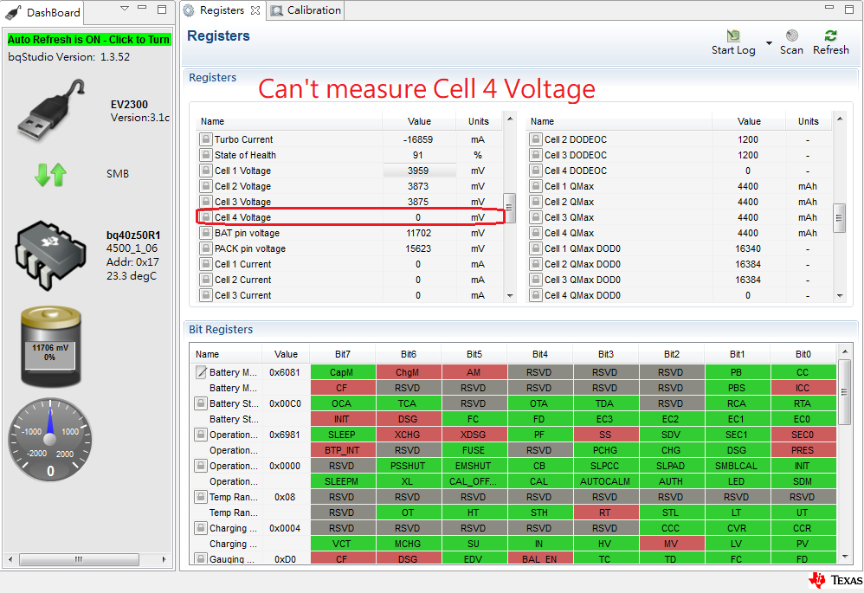Select the DashBoard tab
864x593 pixels.
44,12
